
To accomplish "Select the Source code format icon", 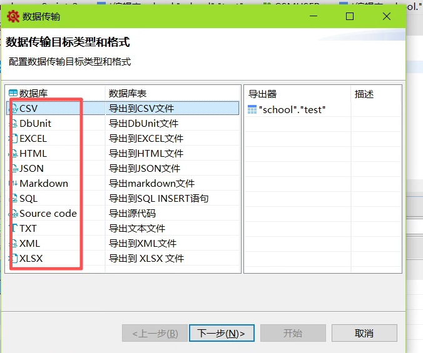I will click(14, 214).
